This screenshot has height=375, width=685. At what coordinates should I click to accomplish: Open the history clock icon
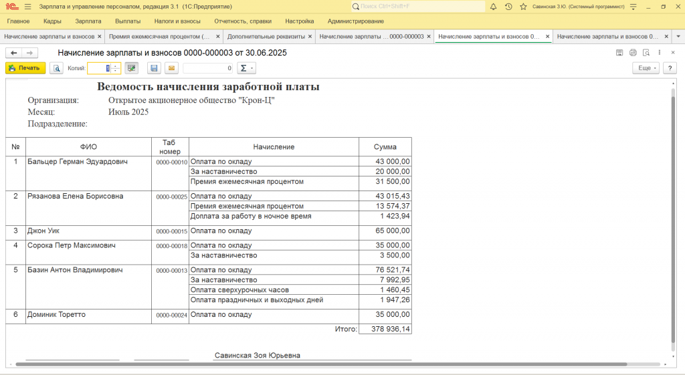pyautogui.click(x=508, y=6)
